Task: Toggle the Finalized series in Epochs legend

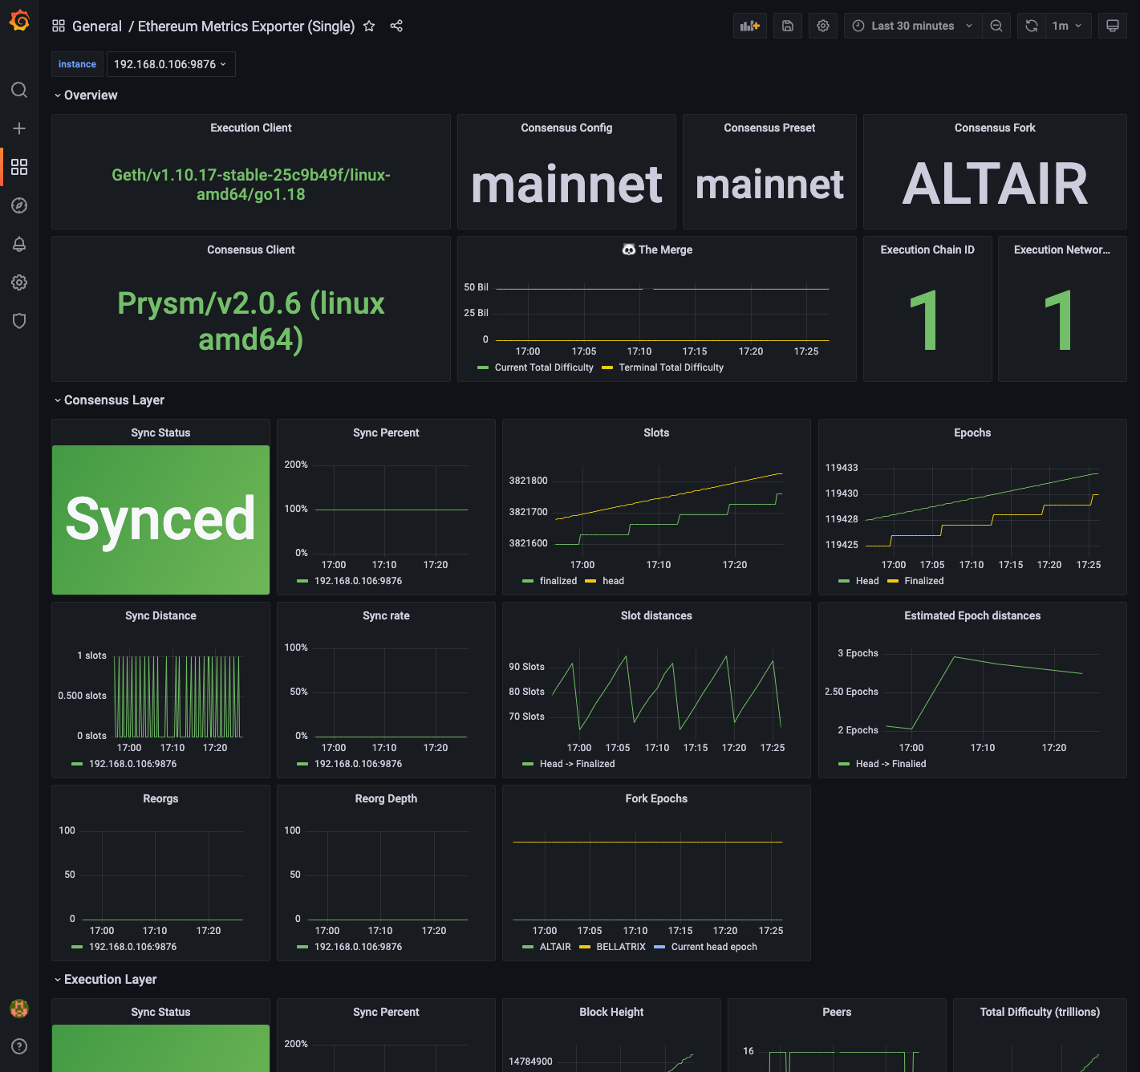Action: click(x=924, y=581)
